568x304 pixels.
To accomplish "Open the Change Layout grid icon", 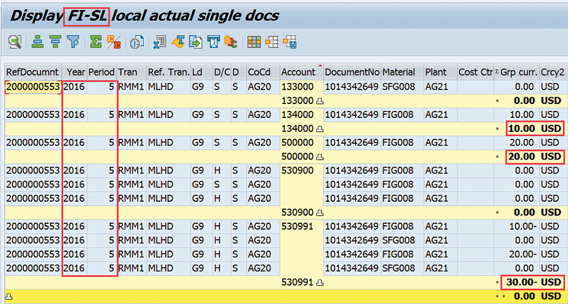I will [x=254, y=42].
